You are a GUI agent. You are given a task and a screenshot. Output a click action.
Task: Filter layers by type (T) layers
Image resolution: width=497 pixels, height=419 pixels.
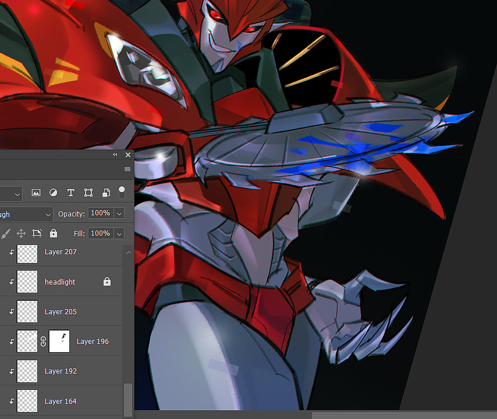pyautogui.click(x=71, y=193)
